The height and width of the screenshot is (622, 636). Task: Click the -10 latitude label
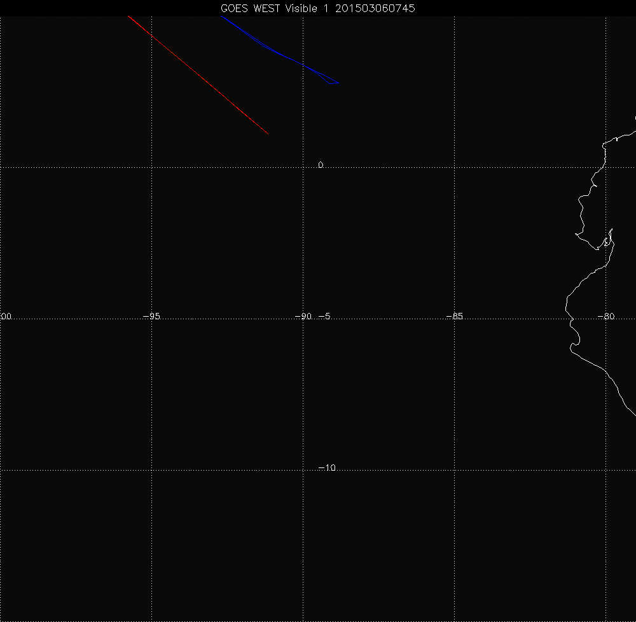326,468
